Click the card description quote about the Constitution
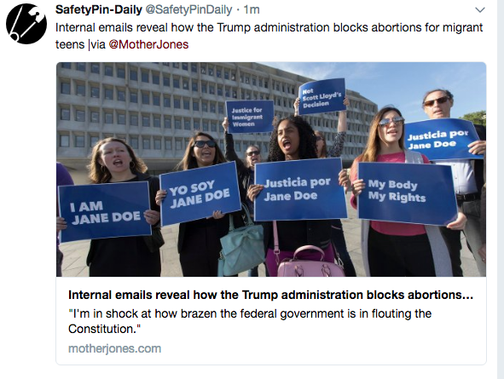This screenshot has width=504, height=379. point(250,321)
